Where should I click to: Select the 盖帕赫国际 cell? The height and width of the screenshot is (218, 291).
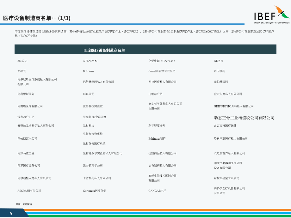coord(221,82)
